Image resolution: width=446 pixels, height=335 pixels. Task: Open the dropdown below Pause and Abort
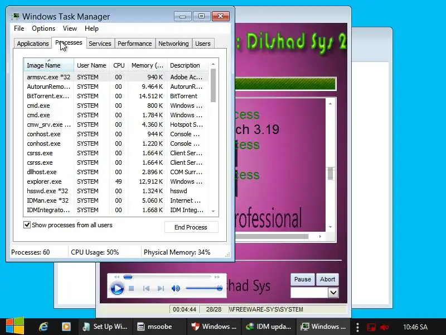click(x=333, y=293)
